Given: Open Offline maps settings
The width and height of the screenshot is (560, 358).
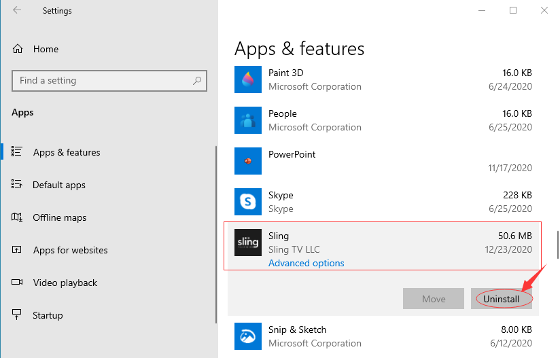Looking at the screenshot, I should (60, 218).
